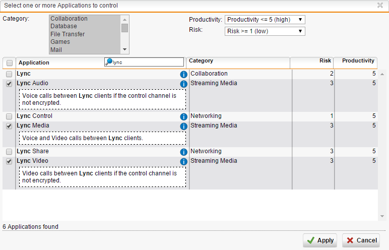Toggle the select-all applications checkbox
The height and width of the screenshot is (250, 389).
(x=10, y=63)
